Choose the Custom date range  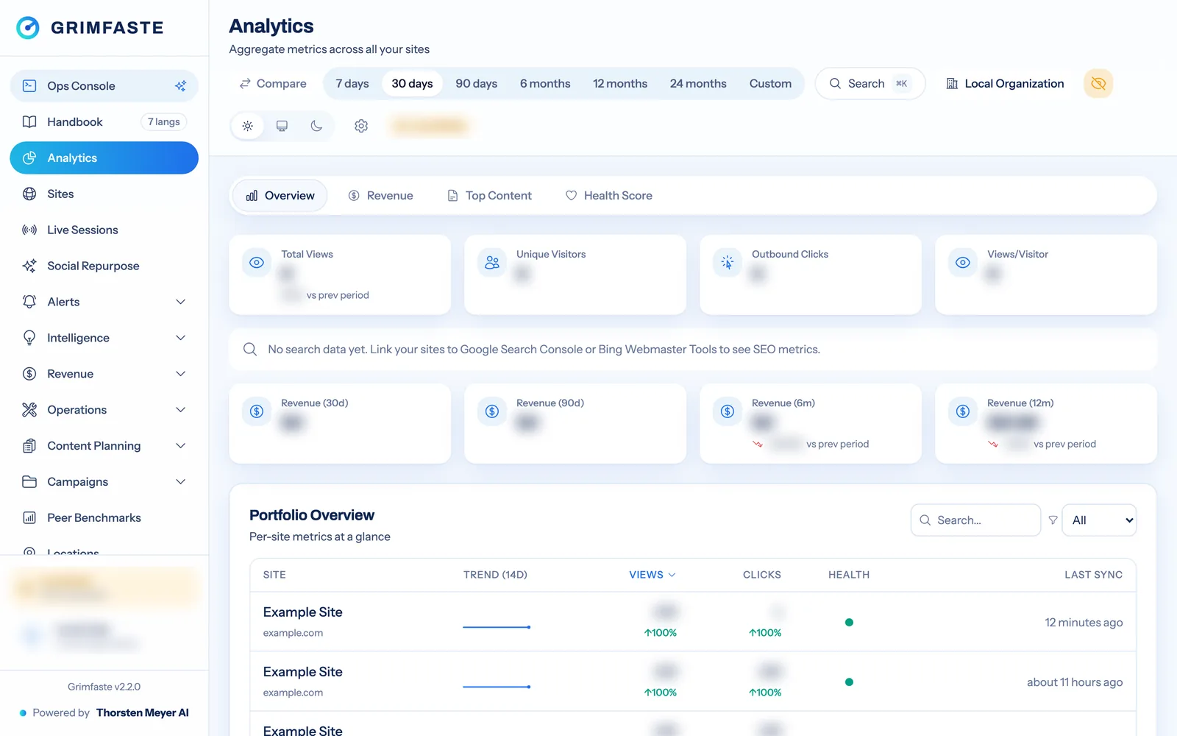770,84
